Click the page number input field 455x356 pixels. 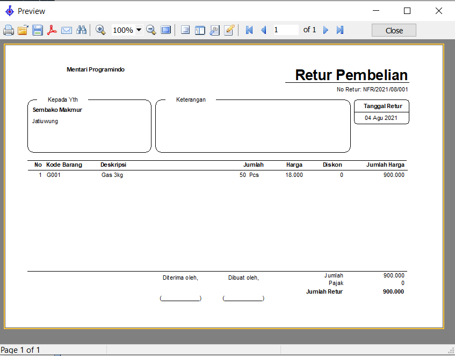(x=286, y=30)
